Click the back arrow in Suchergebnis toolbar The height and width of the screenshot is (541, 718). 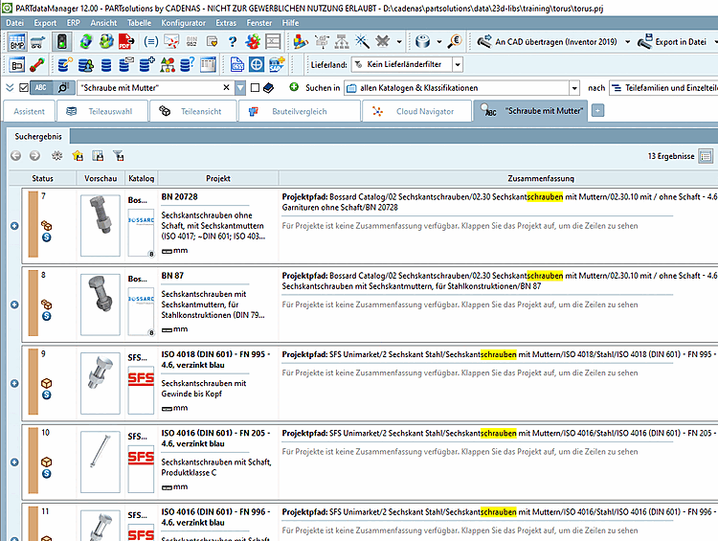(x=16, y=155)
